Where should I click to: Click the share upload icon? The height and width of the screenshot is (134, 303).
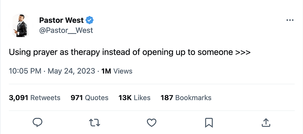pyautogui.click(x=266, y=123)
